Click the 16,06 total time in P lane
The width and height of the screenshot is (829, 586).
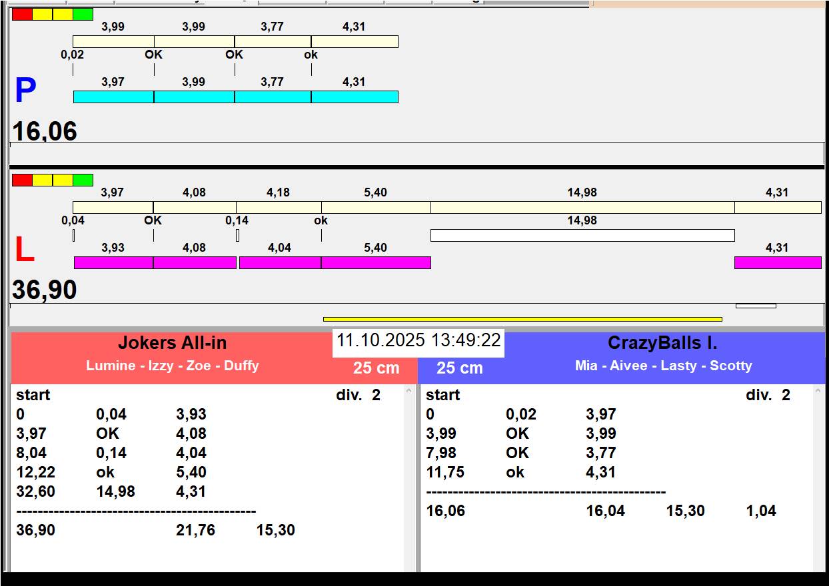click(45, 131)
